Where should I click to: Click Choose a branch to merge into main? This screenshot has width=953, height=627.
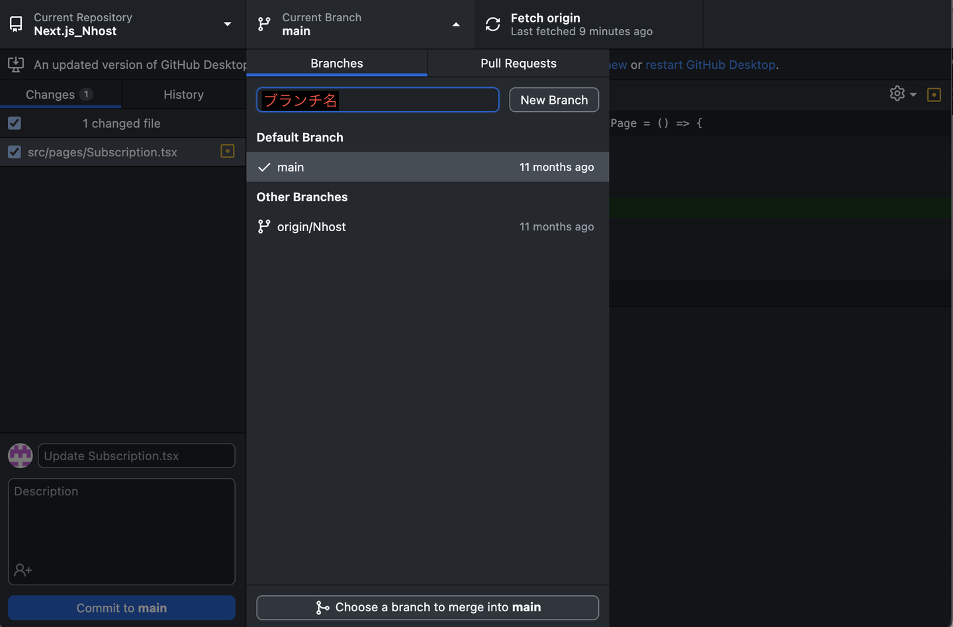428,608
